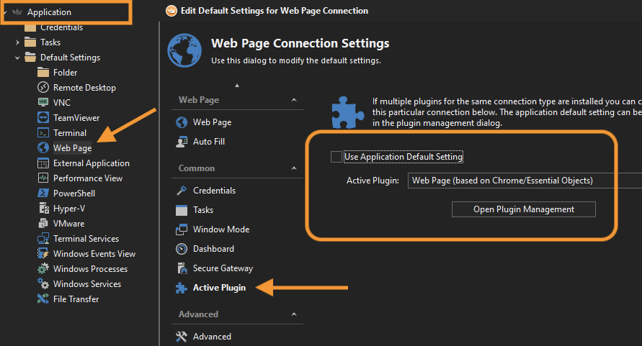Click the Hyper-V icon
The image size is (642, 346).
click(x=43, y=209)
